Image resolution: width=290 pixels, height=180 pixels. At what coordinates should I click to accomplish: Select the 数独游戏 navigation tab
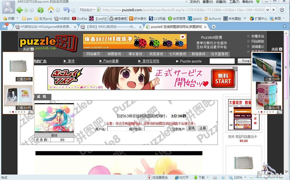pyautogui.click(x=198, y=54)
